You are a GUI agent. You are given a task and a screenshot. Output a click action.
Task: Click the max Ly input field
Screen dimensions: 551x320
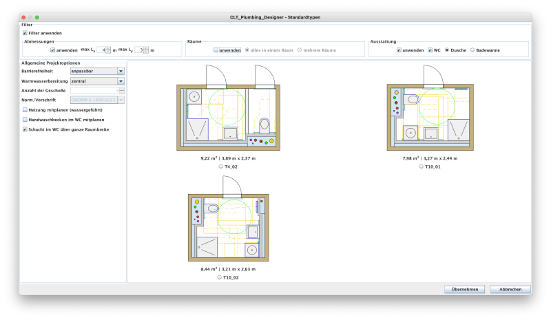coord(139,50)
